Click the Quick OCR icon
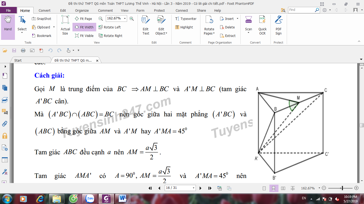364x204 pixels. coord(262,25)
